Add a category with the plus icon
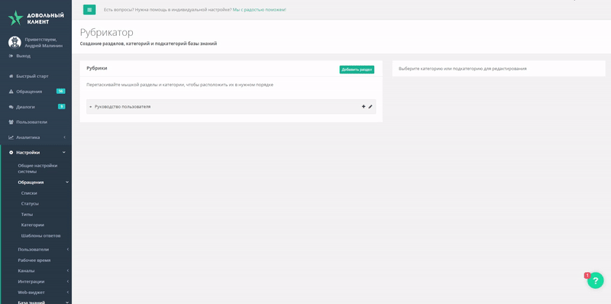611x304 pixels. click(364, 106)
